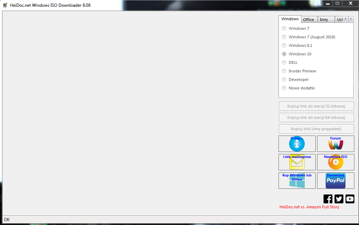The image size is (359, 225).
Task: Select the Windows 7 radio button
Action: point(284,28)
